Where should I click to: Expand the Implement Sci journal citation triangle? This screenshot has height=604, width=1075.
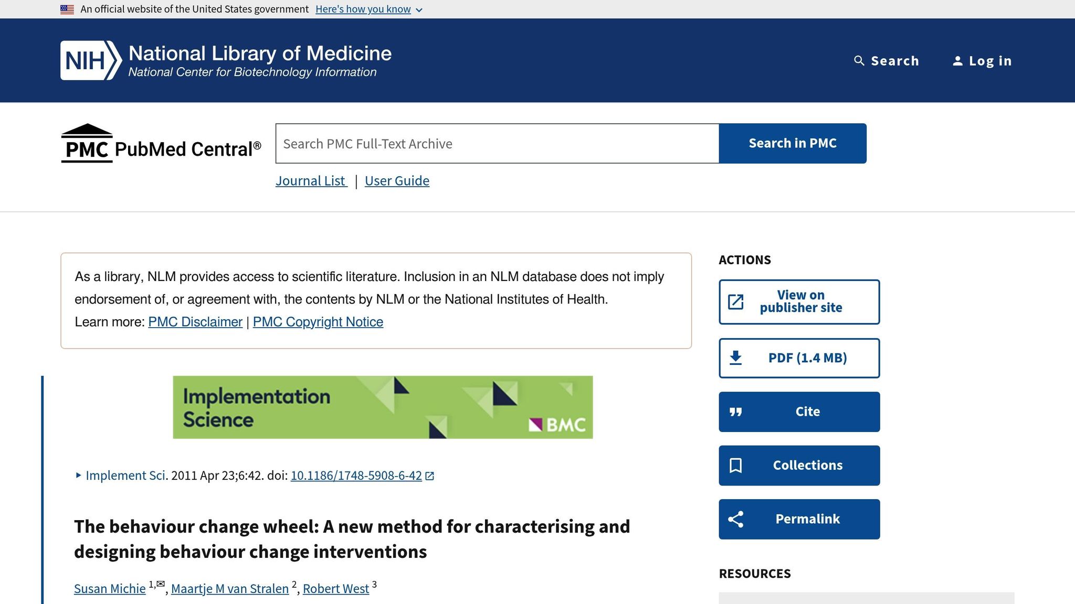(78, 476)
